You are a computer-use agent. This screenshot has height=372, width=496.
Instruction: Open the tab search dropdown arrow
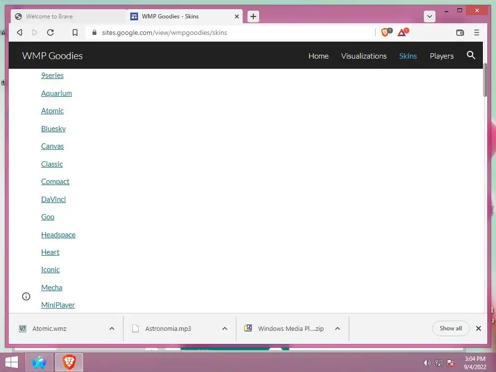click(x=429, y=16)
